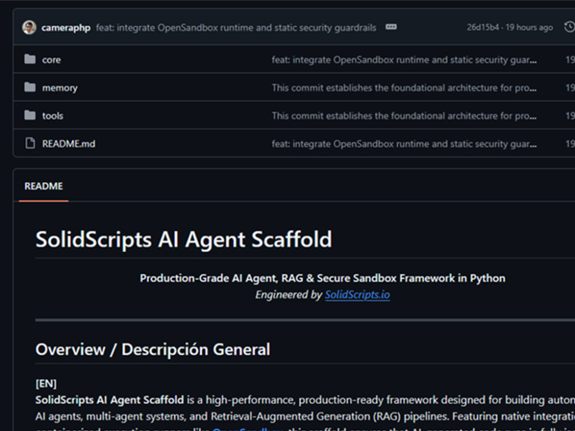Image resolution: width=575 pixels, height=431 pixels.
Task: Open the core row's commit message
Action: pos(404,60)
